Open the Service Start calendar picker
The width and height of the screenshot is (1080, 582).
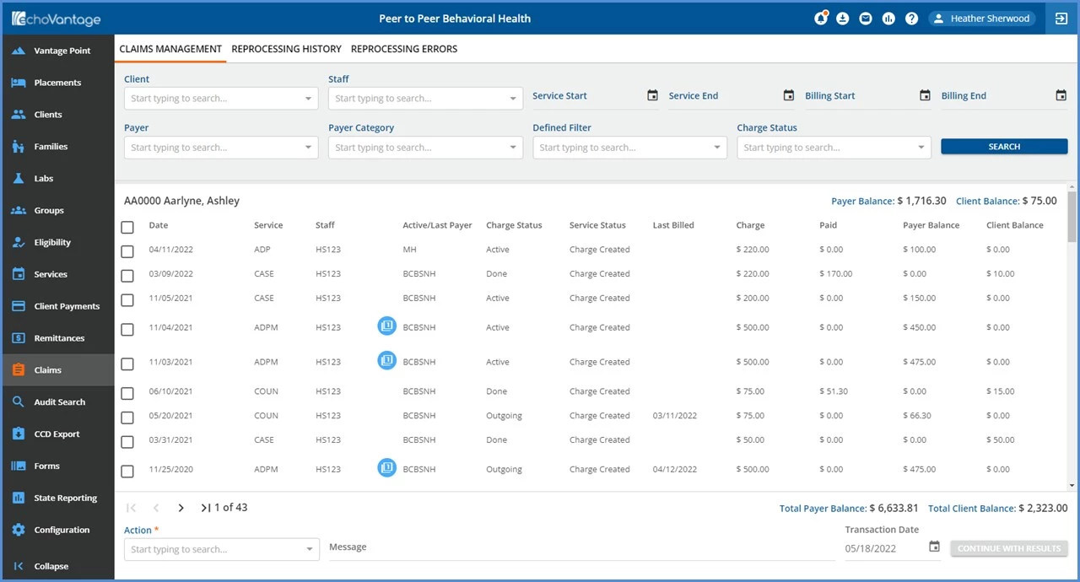tap(652, 95)
